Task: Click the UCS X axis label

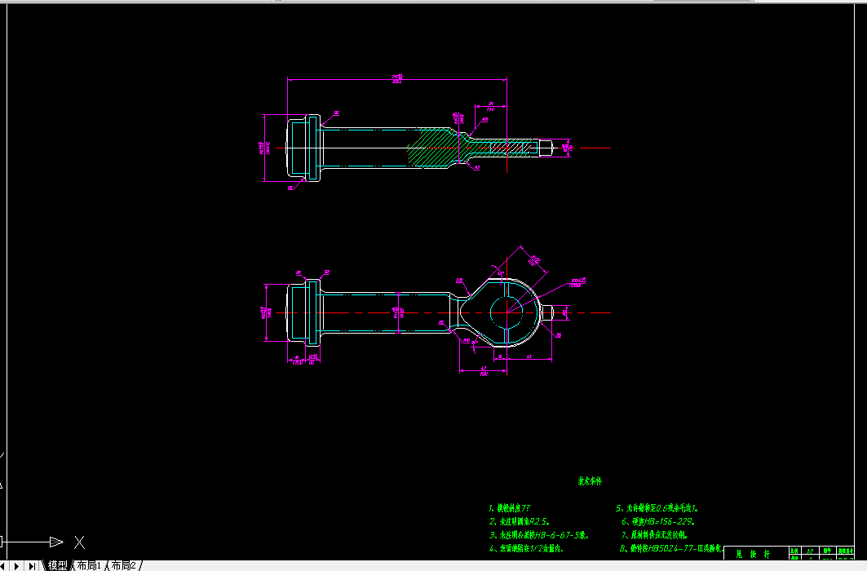Action: click(80, 542)
